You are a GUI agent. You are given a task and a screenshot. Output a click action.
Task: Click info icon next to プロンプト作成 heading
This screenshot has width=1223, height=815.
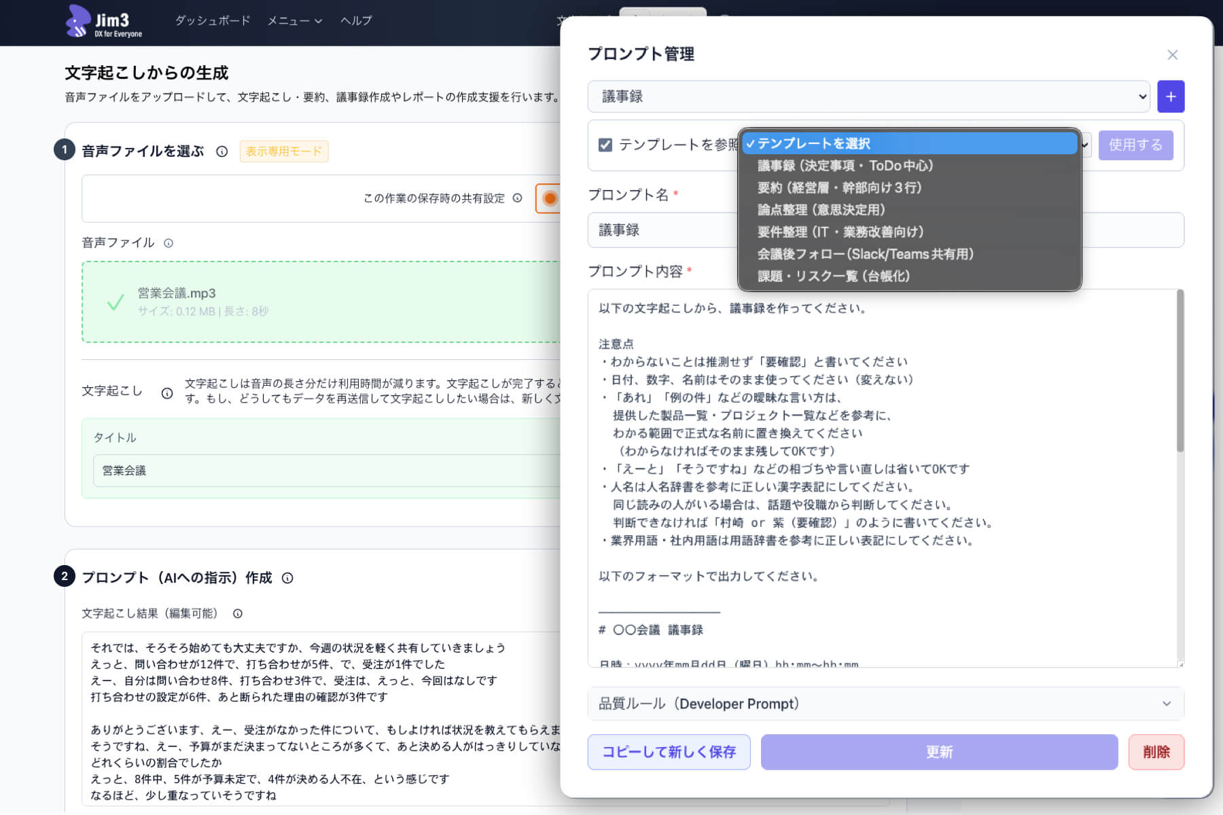point(287,578)
